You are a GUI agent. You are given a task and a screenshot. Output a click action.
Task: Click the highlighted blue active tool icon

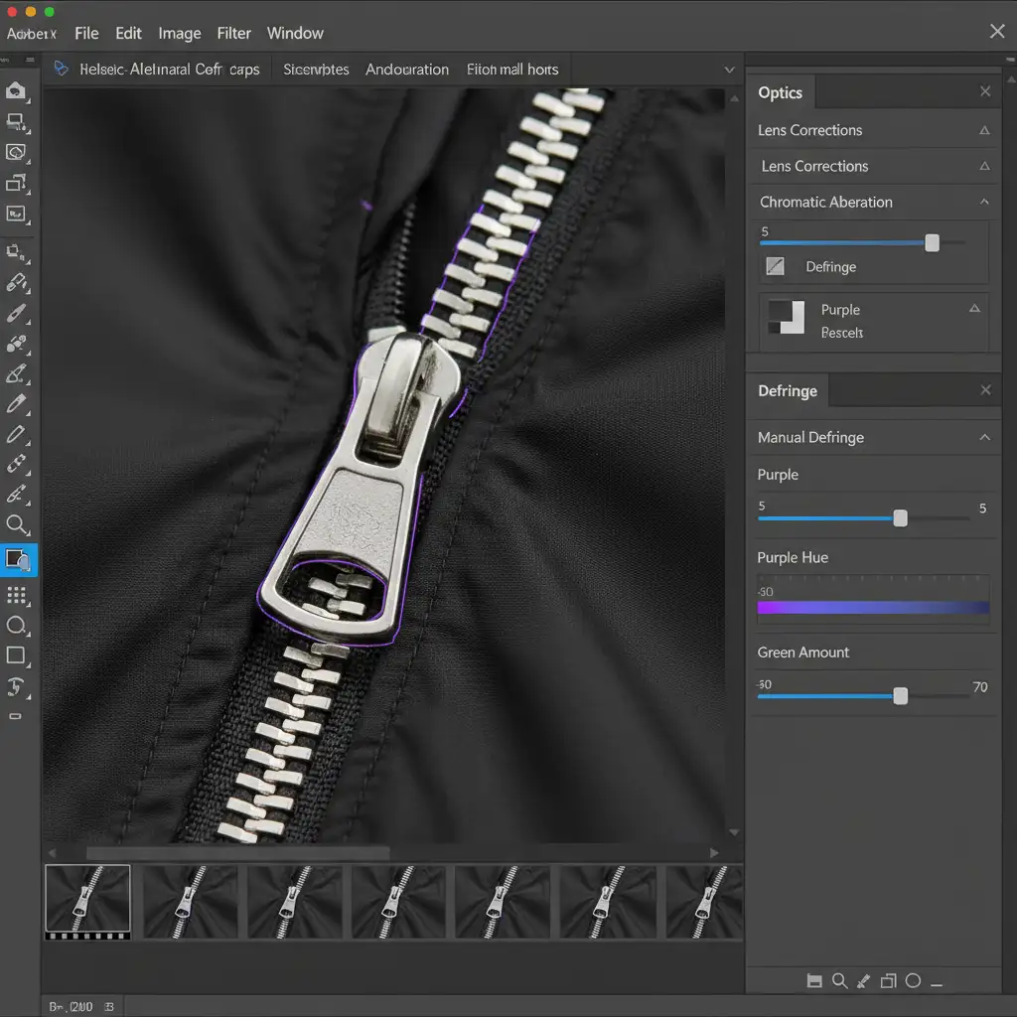18,560
